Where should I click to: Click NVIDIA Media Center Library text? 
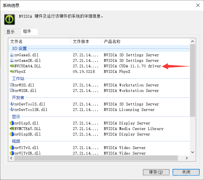click(134, 129)
